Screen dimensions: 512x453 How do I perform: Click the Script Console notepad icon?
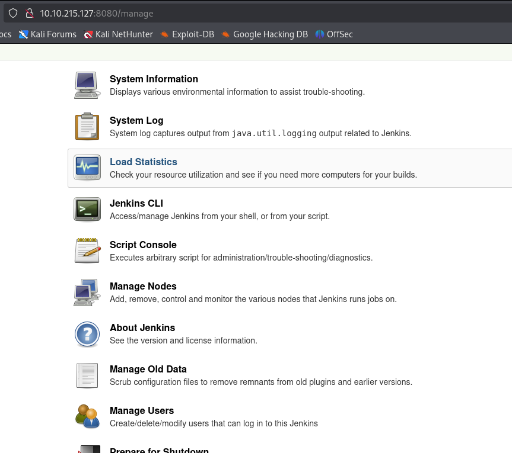pos(87,251)
